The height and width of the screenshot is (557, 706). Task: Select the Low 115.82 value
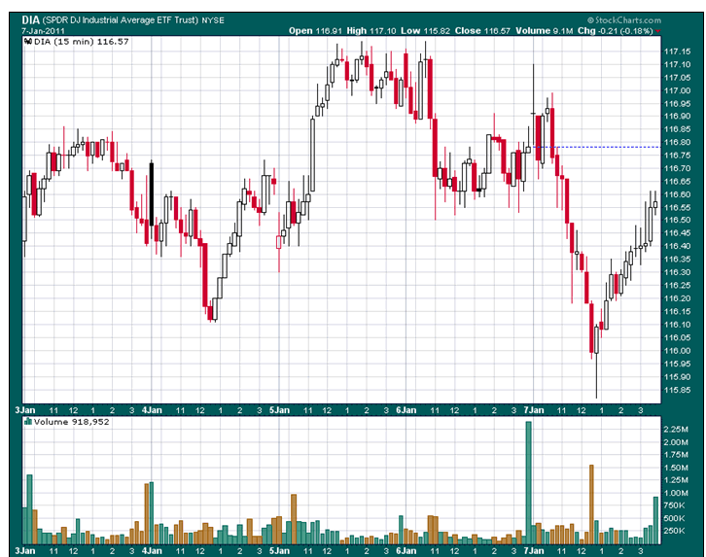click(x=426, y=30)
